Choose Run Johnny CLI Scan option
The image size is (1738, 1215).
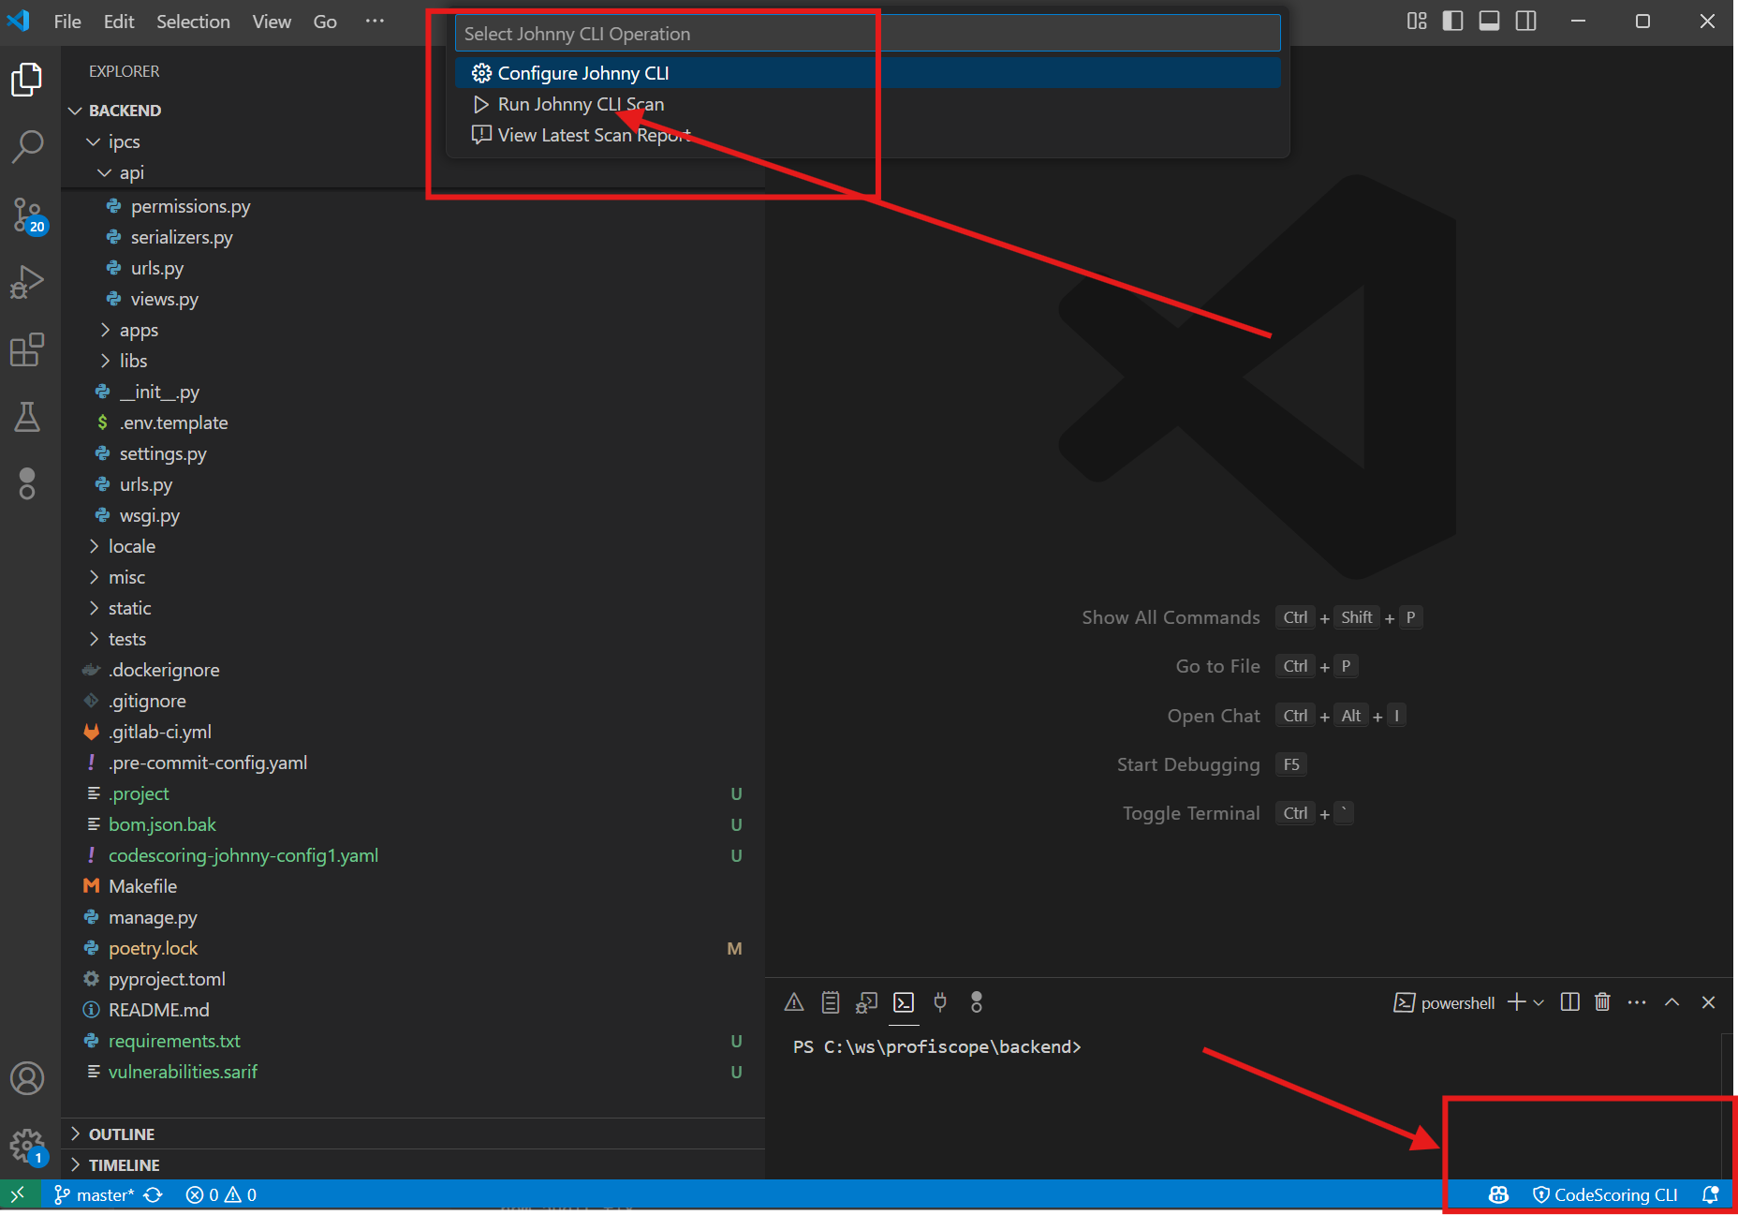(x=867, y=104)
